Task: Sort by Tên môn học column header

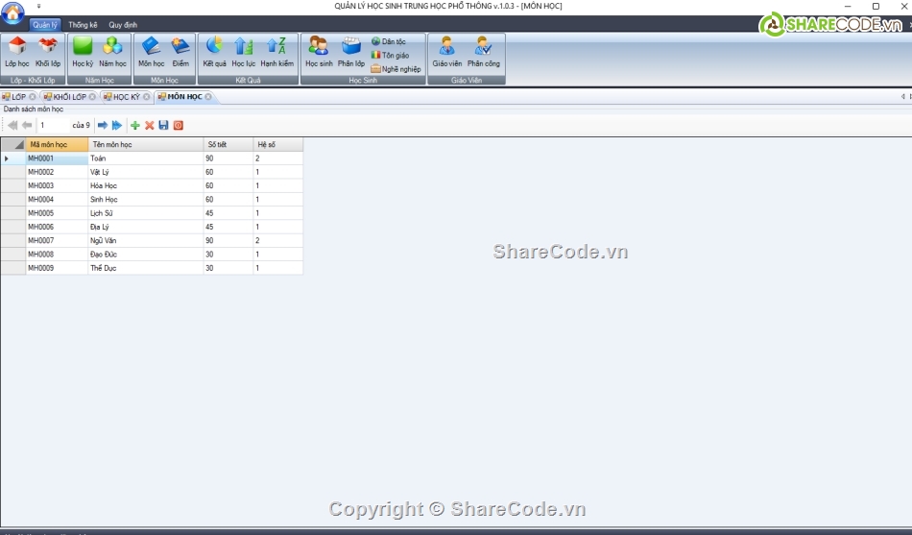Action: click(x=144, y=144)
